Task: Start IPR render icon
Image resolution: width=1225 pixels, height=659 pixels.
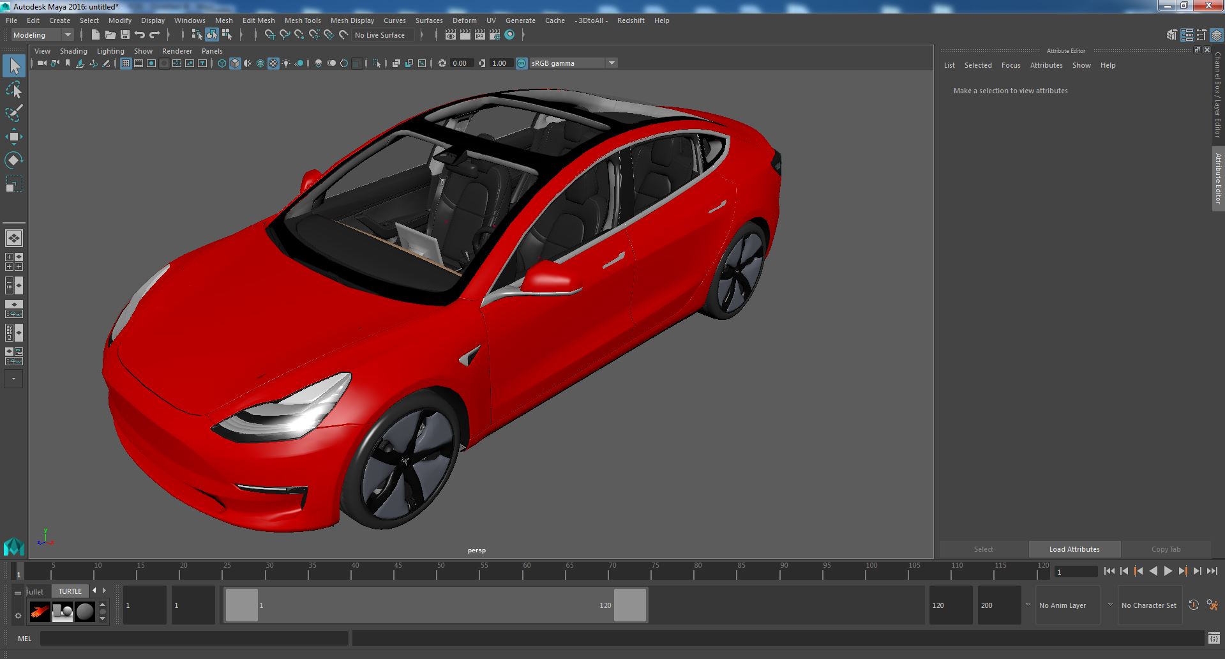Action: point(480,35)
